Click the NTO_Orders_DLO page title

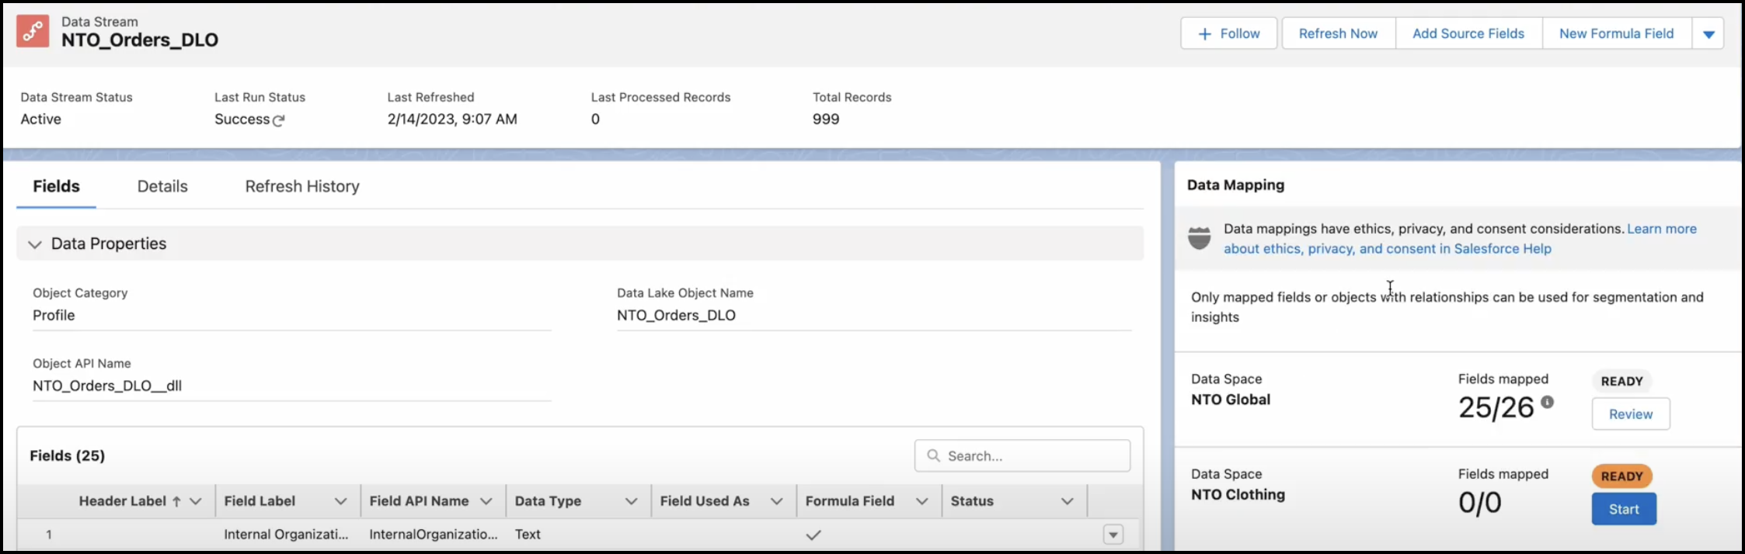[140, 40]
